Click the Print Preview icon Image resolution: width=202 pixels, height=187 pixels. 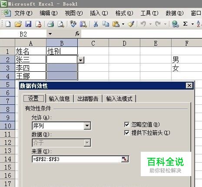pos(61,24)
